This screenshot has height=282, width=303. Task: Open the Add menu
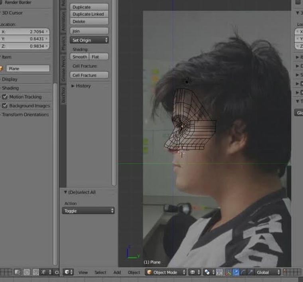(x=117, y=272)
